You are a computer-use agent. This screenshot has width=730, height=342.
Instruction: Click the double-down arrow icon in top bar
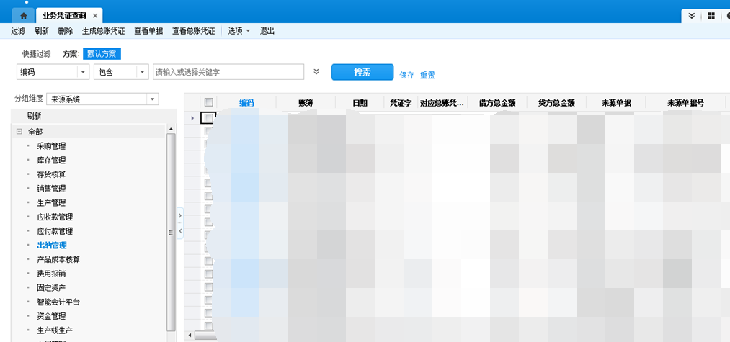click(x=692, y=15)
